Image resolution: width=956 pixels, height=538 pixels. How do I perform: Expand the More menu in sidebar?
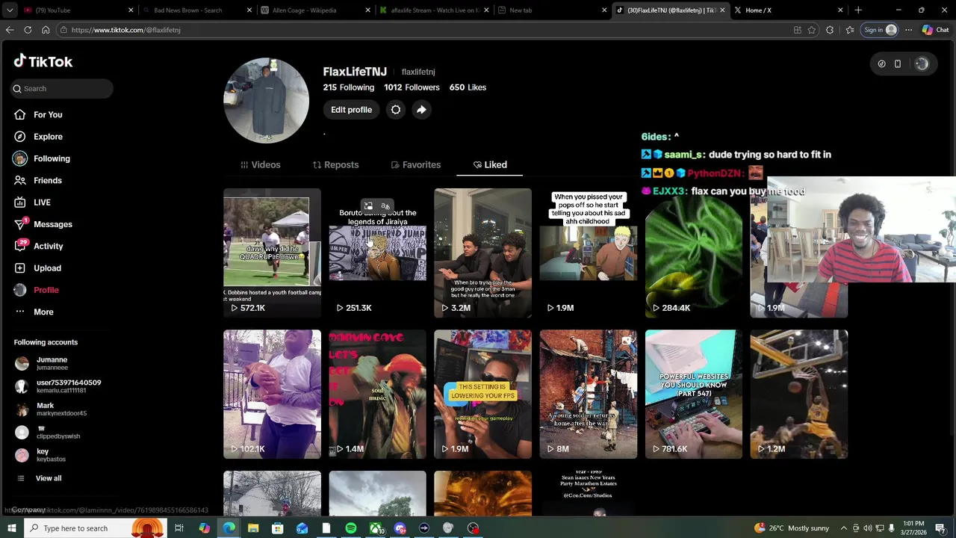click(43, 312)
